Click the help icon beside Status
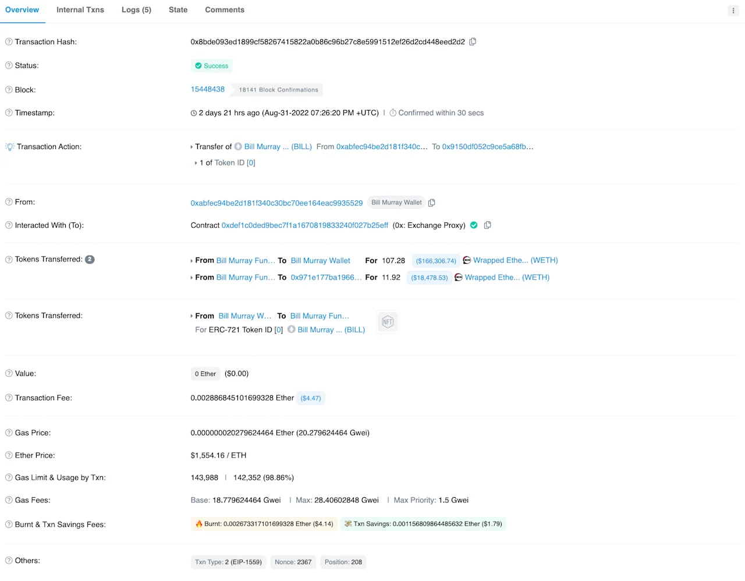The height and width of the screenshot is (581, 745). (9, 66)
